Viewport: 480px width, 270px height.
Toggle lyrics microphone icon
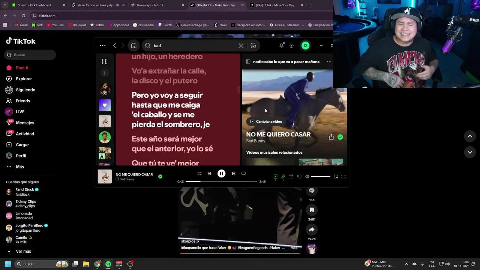[x=283, y=177]
